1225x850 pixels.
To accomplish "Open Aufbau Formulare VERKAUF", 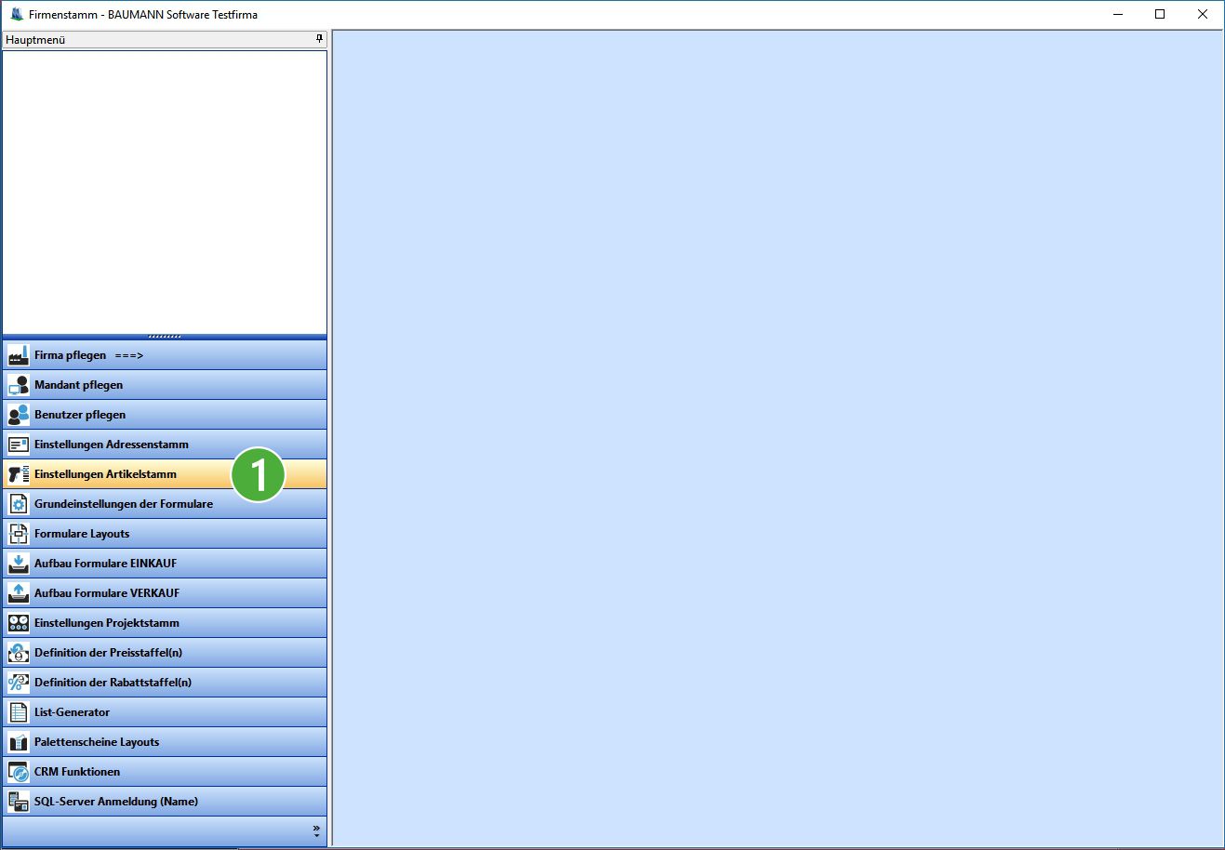I will pyautogui.click(x=165, y=593).
